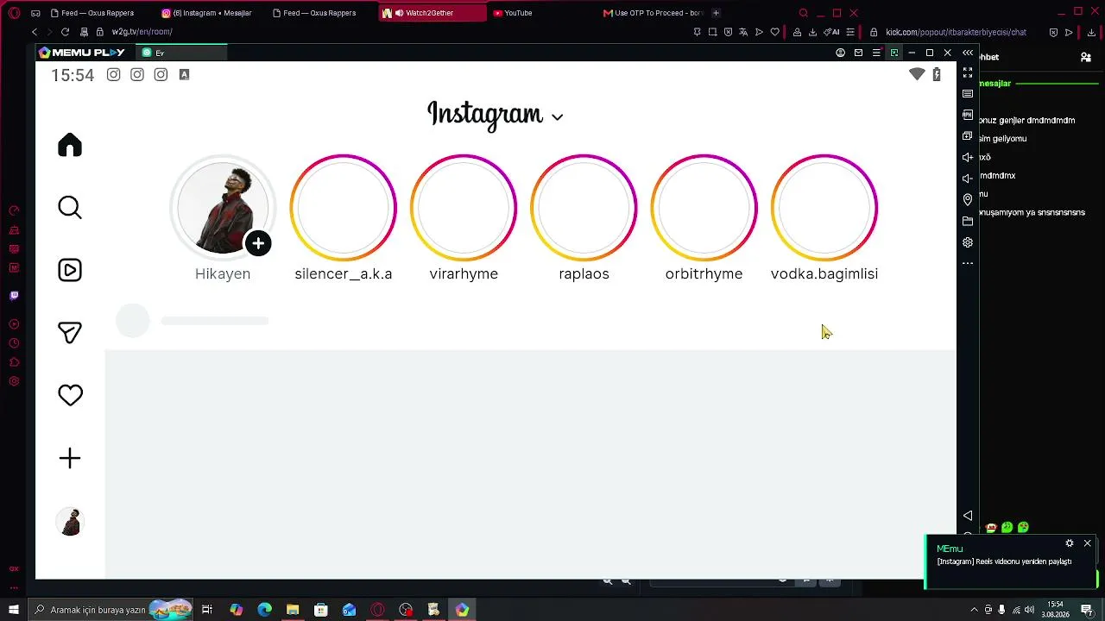The image size is (1105, 621).
Task: Open MEmu GPS location pin tool
Action: 968,200
